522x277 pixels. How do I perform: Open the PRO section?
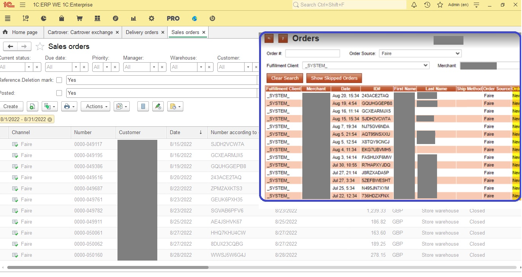173,18
